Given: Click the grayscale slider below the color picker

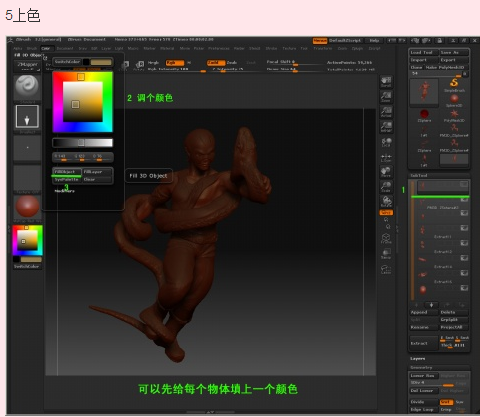Looking at the screenshot, I should (x=82, y=143).
